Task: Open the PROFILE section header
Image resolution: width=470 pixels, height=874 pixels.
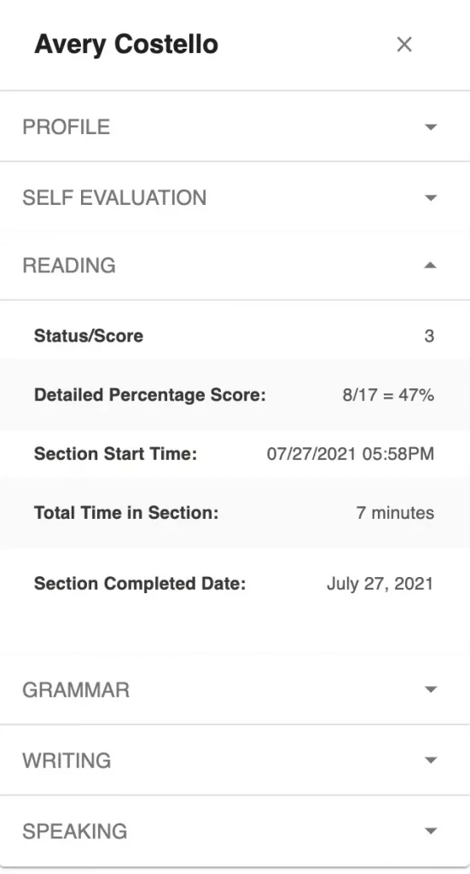Action: (235, 126)
